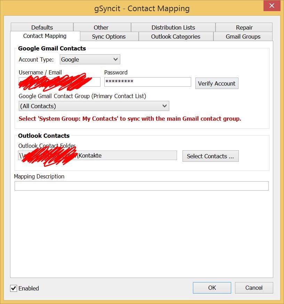Viewport: 284px width, 304px height.
Task: Click the Outlook Contacts group heading
Action: point(44,136)
